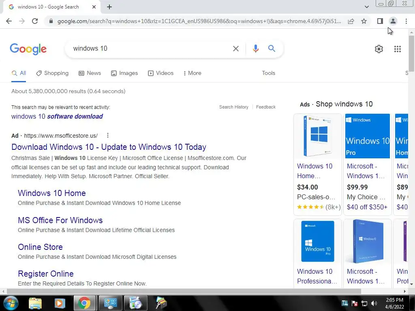Open MS Office For Windows sitelink

(x=60, y=220)
